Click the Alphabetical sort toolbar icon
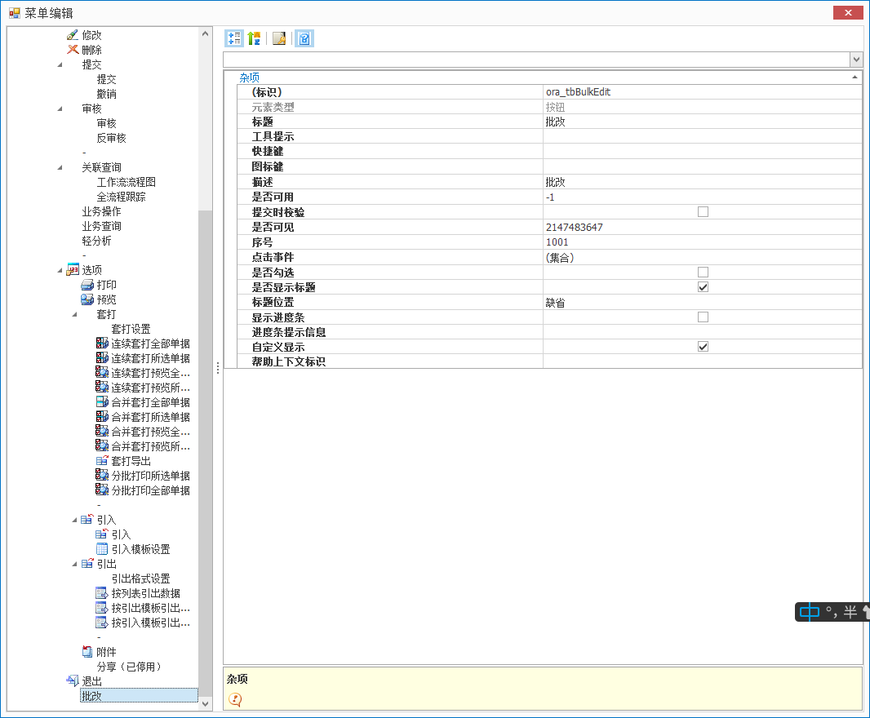The height and width of the screenshot is (718, 870). [x=254, y=38]
